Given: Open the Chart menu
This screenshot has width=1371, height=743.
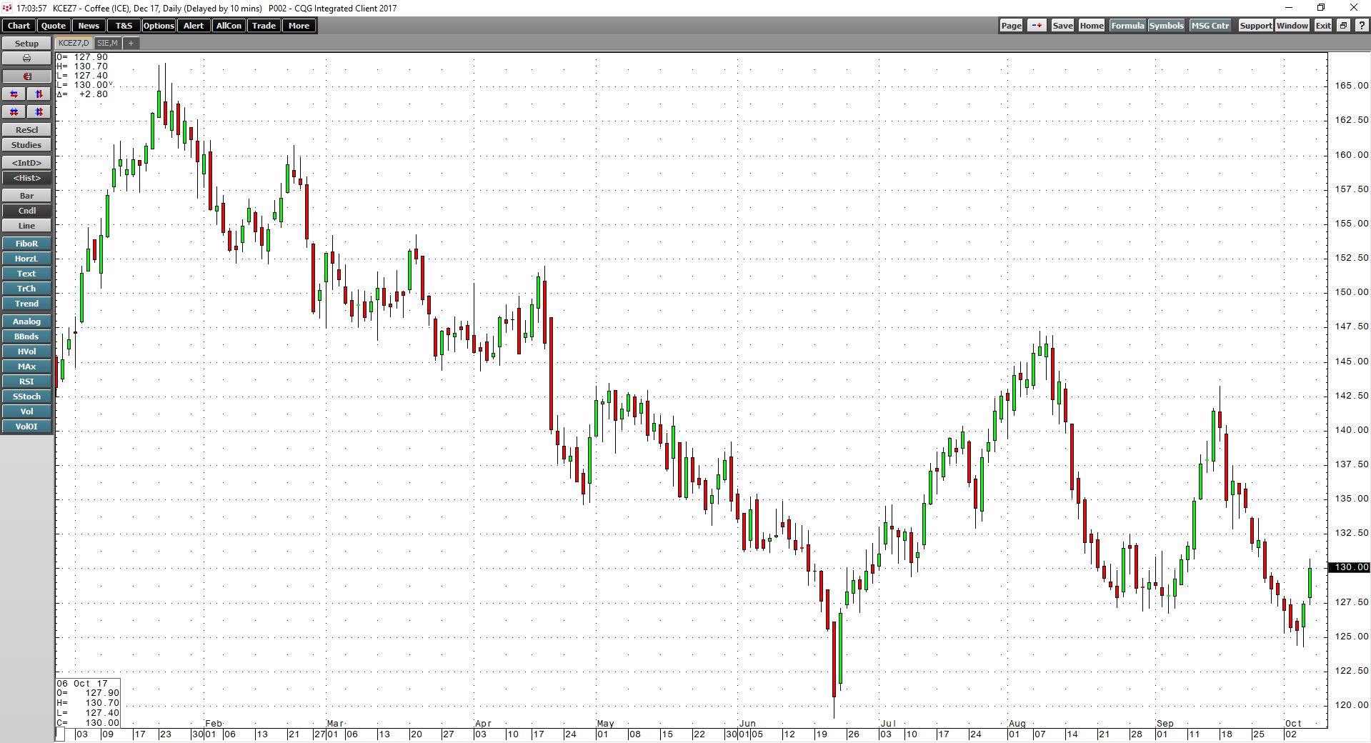Looking at the screenshot, I should tap(19, 26).
